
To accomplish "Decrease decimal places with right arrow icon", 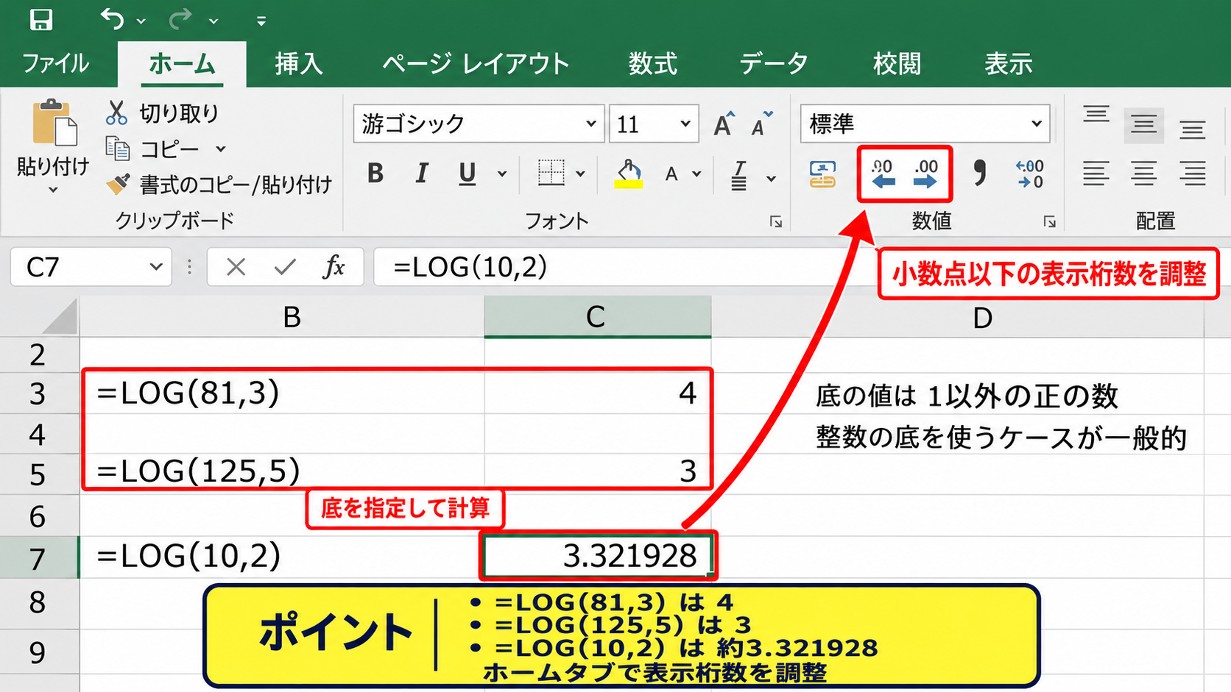I will (x=925, y=174).
